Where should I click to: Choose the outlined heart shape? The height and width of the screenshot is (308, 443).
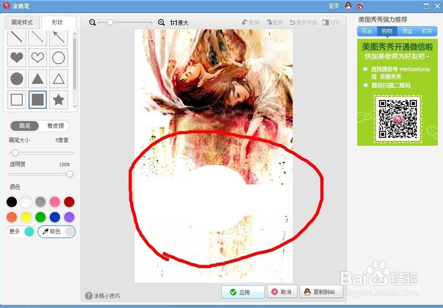coord(38,58)
